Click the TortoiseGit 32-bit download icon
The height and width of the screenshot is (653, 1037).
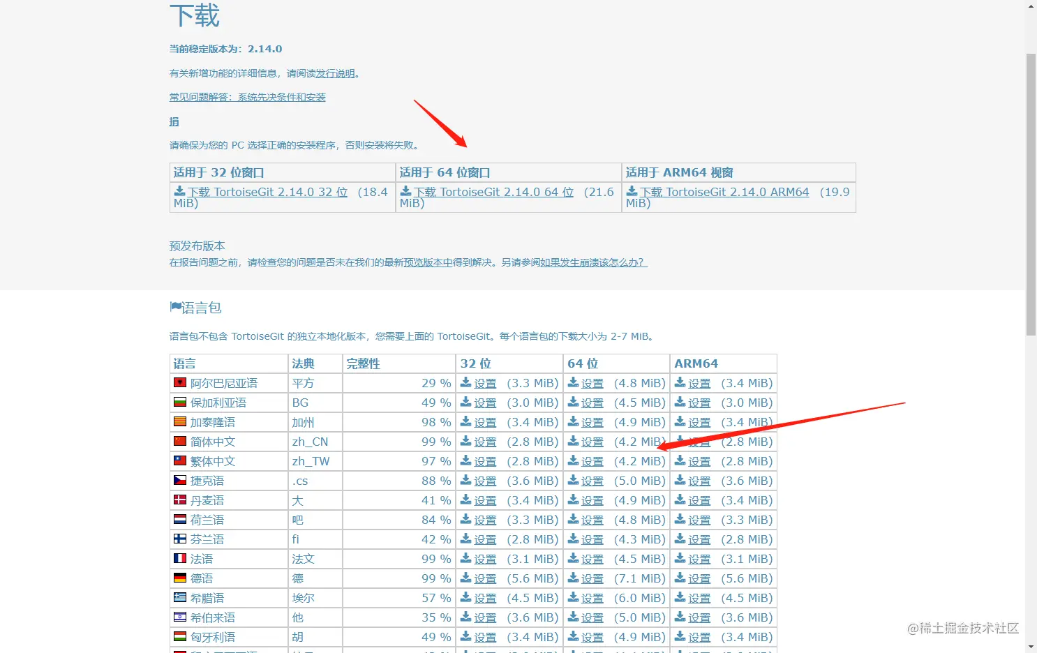(179, 190)
